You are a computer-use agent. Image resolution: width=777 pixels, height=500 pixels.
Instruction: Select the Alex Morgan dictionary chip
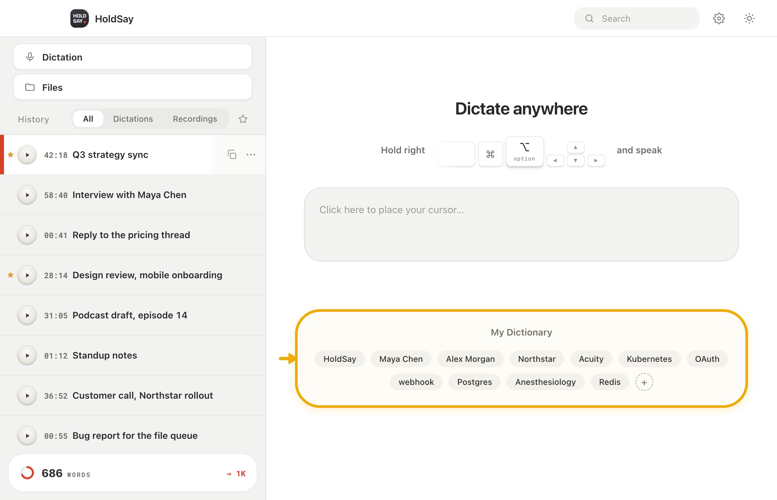pyautogui.click(x=470, y=359)
